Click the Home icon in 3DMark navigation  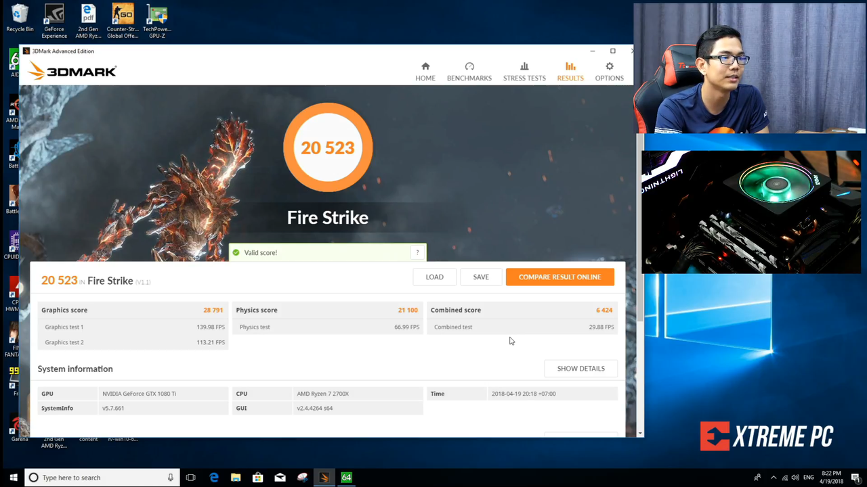tap(425, 71)
